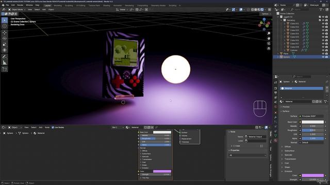This screenshot has width=330, height=185.
Task: Activate the 3D Cursor tool
Action: coord(5,26)
